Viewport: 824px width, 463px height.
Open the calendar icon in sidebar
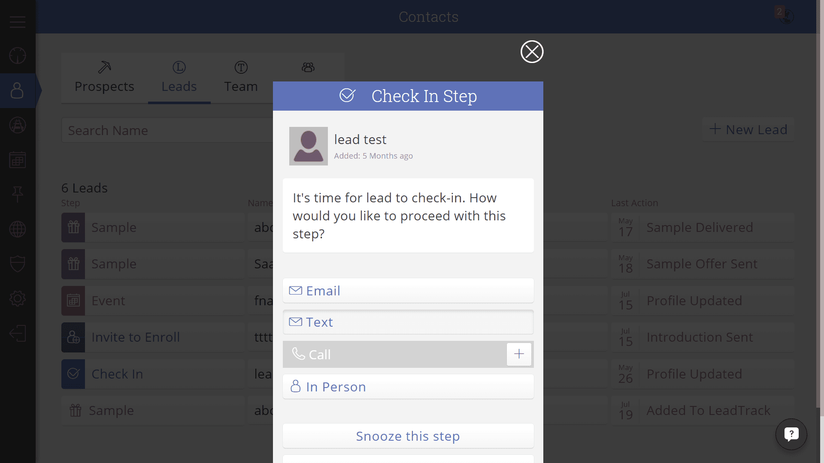pyautogui.click(x=18, y=160)
